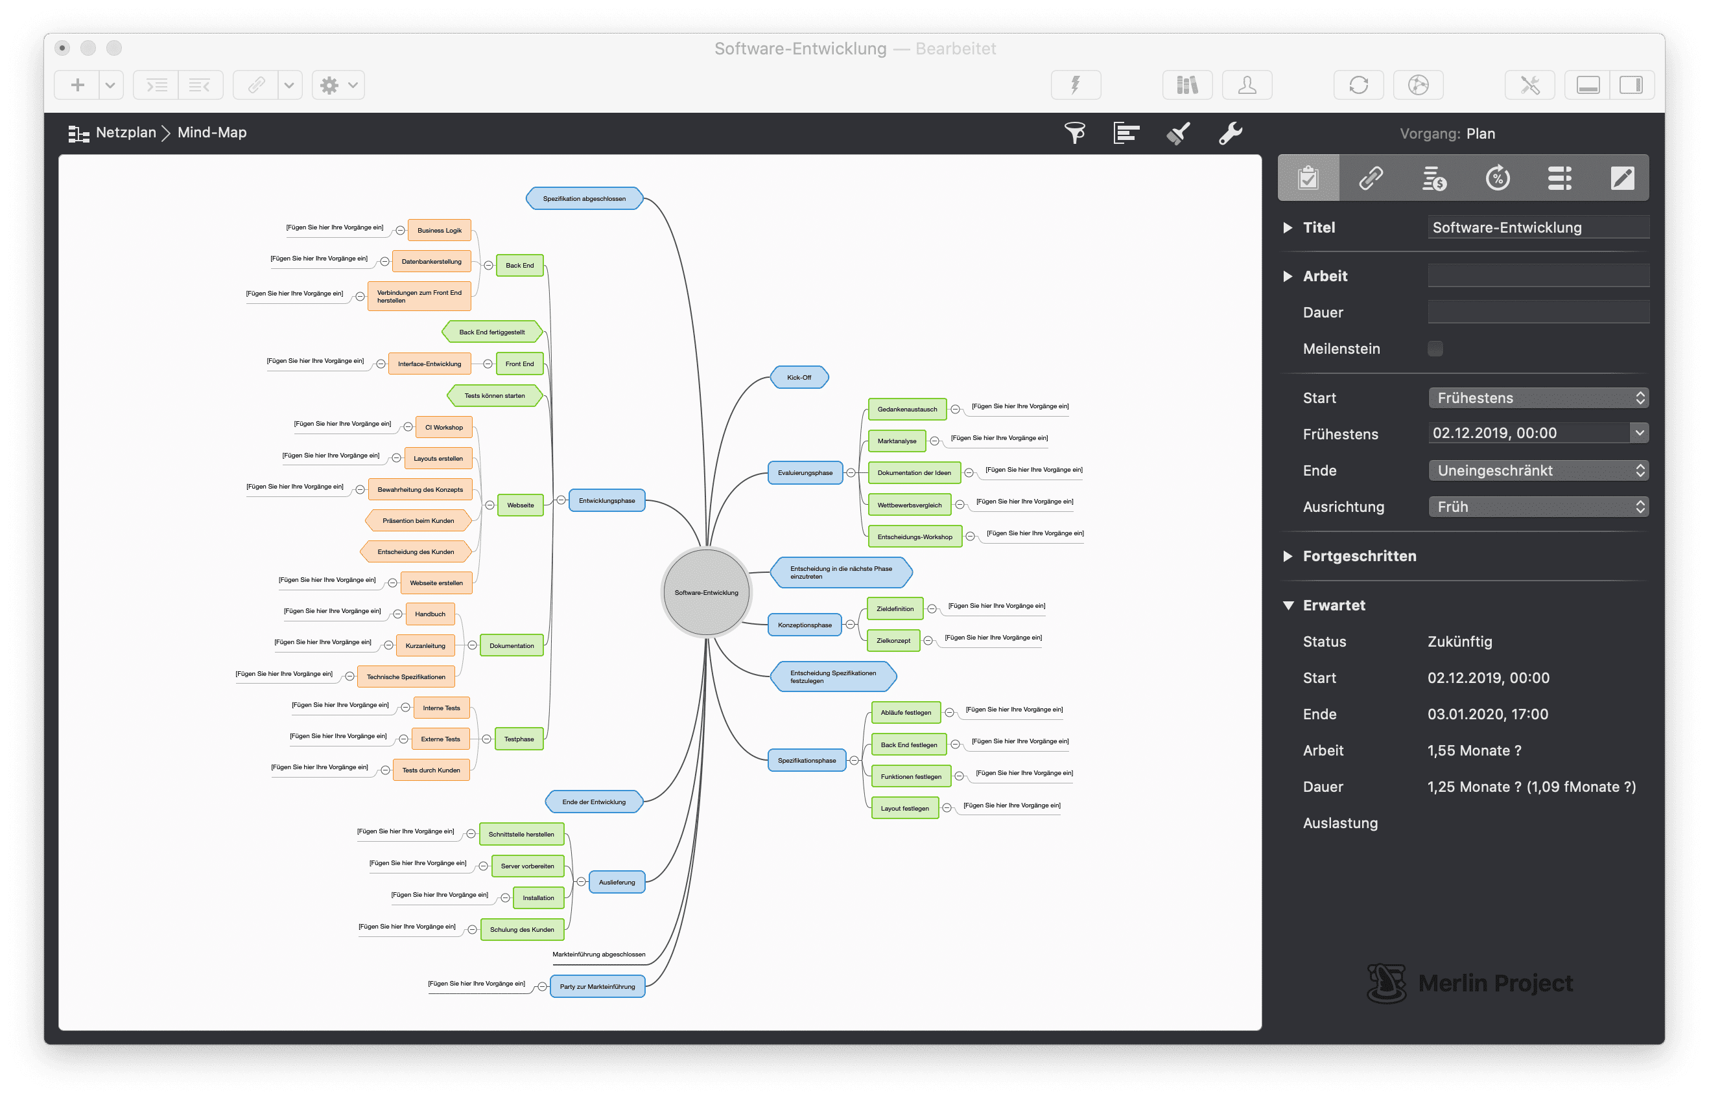This screenshot has height=1099, width=1709.
Task: Click the Titel text field
Action: click(x=1538, y=227)
